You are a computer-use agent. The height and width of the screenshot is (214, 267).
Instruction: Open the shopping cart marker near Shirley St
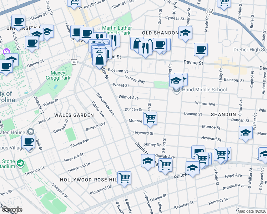coord(224,3)
